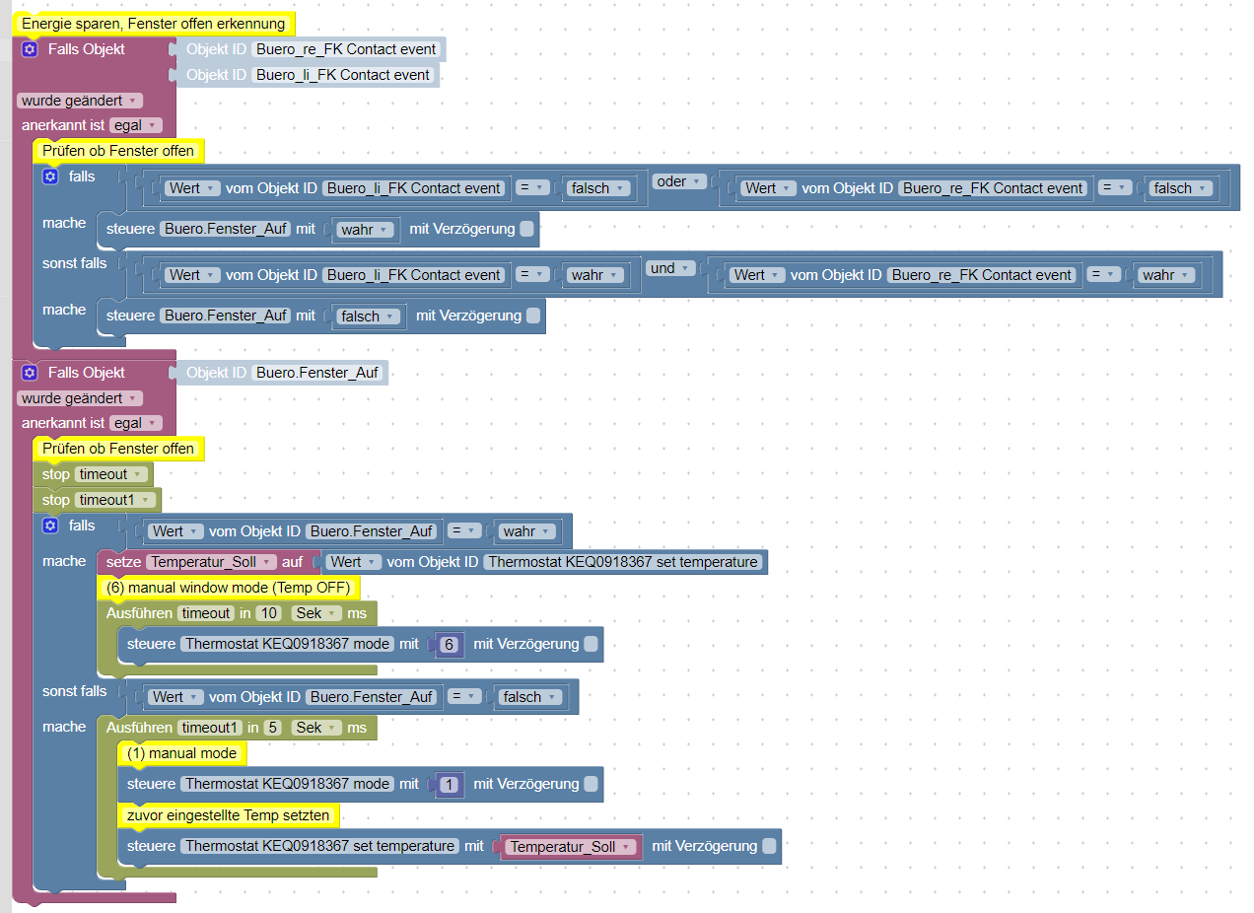This screenshot has width=1254, height=913.
Task: Edit number 1 in Thermostat mode block
Action: 450,785
